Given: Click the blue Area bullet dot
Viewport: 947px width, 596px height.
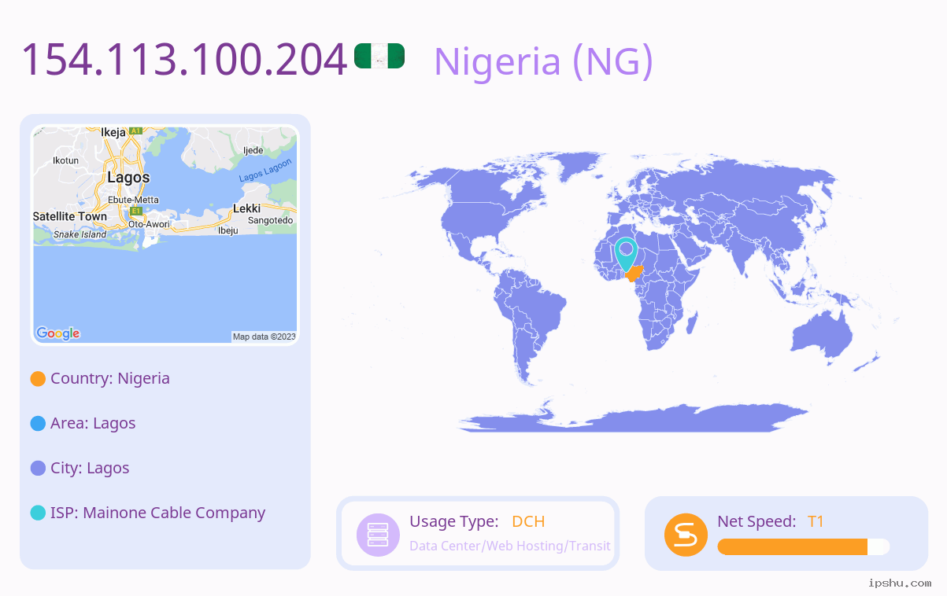Looking at the screenshot, I should (x=38, y=423).
